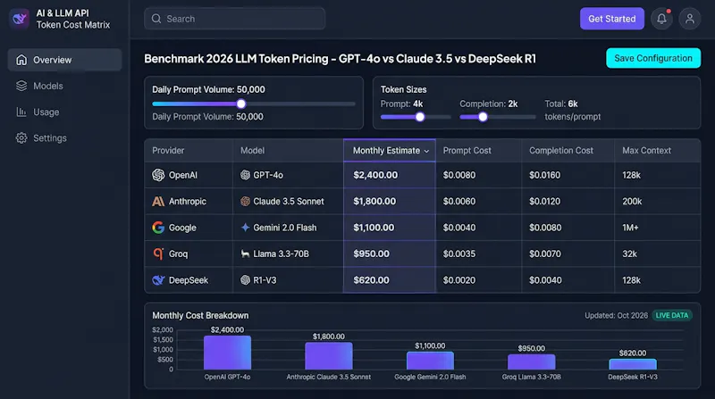Click the Updated: Oct 2026 label
This screenshot has width=715, height=399.
coord(616,315)
